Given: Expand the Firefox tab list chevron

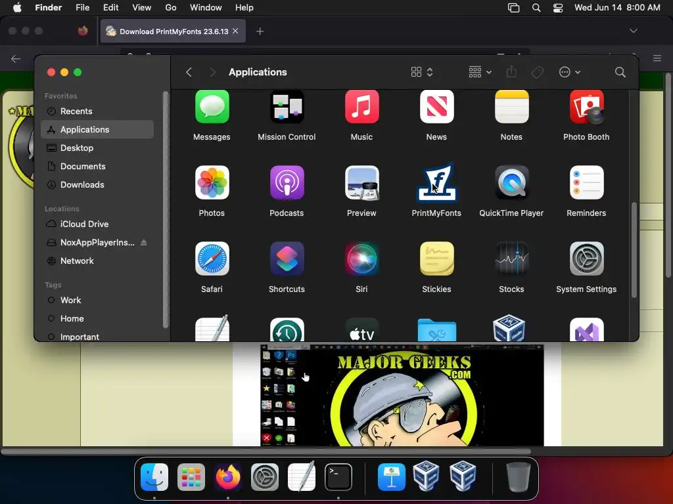Looking at the screenshot, I should tap(633, 31).
